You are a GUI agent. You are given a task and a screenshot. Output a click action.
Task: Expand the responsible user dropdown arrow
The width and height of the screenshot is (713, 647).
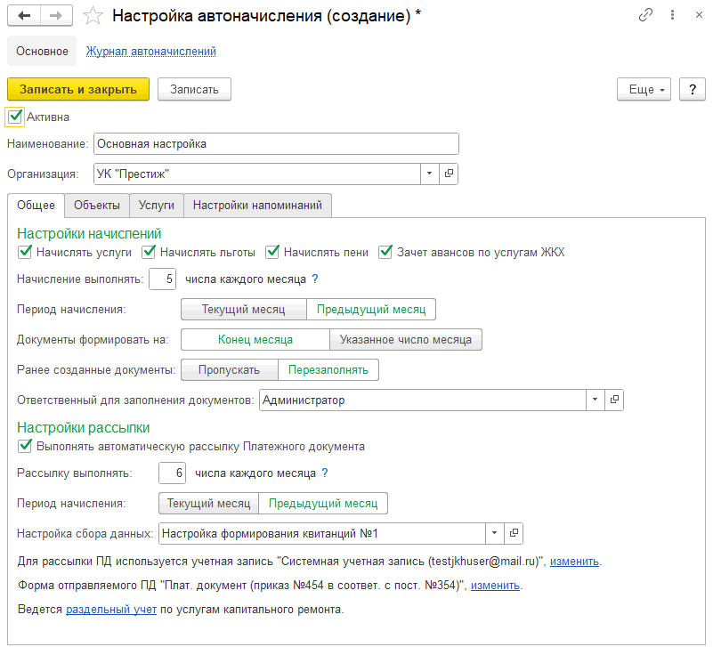coord(596,400)
